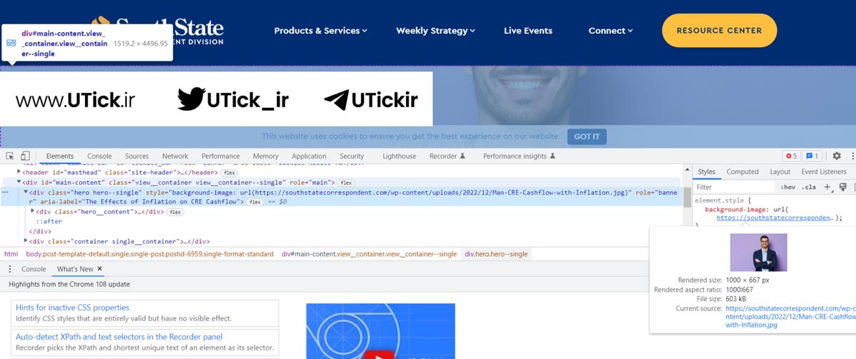Open the Connect dropdown menu
856x359 pixels.
[x=610, y=31]
